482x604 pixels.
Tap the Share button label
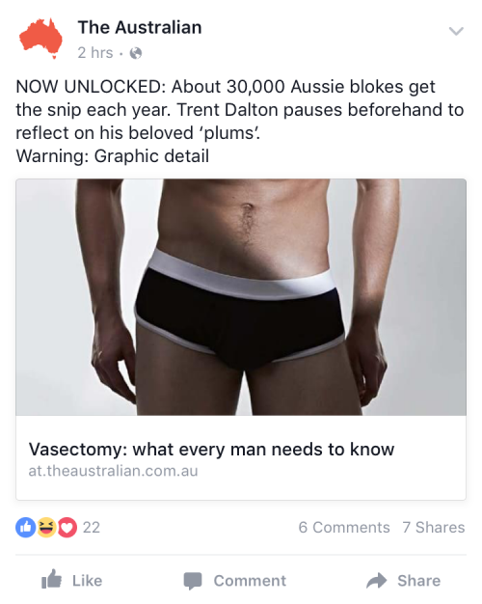[419, 581]
